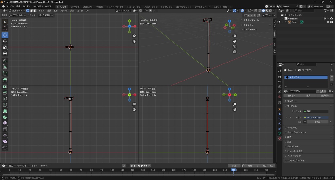Switch to wireframe viewport shading

click(260, 11)
